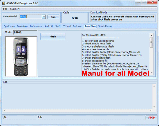159x126 pixels.
Task: Open the Infineon tab
Action: pos(78,26)
